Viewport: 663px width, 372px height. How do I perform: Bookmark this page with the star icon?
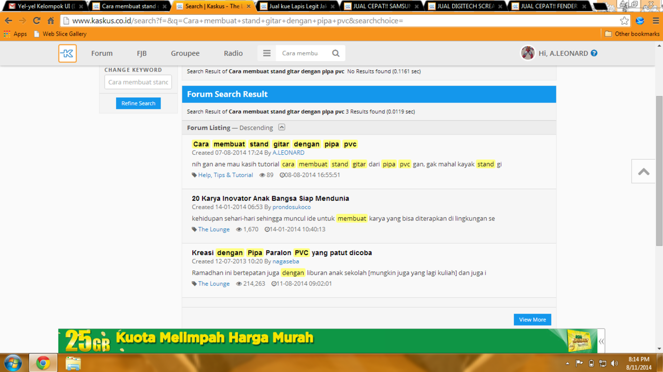[624, 21]
